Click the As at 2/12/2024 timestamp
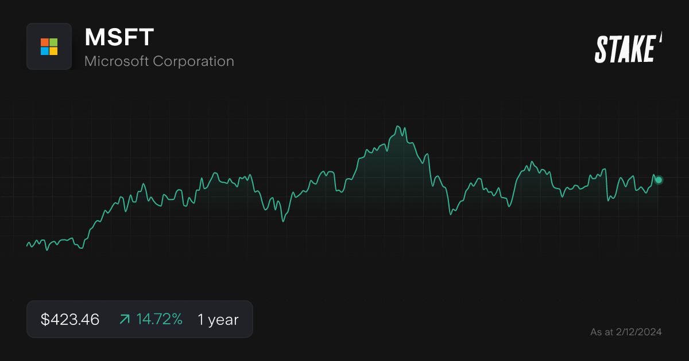The height and width of the screenshot is (361, 689). tap(626, 332)
